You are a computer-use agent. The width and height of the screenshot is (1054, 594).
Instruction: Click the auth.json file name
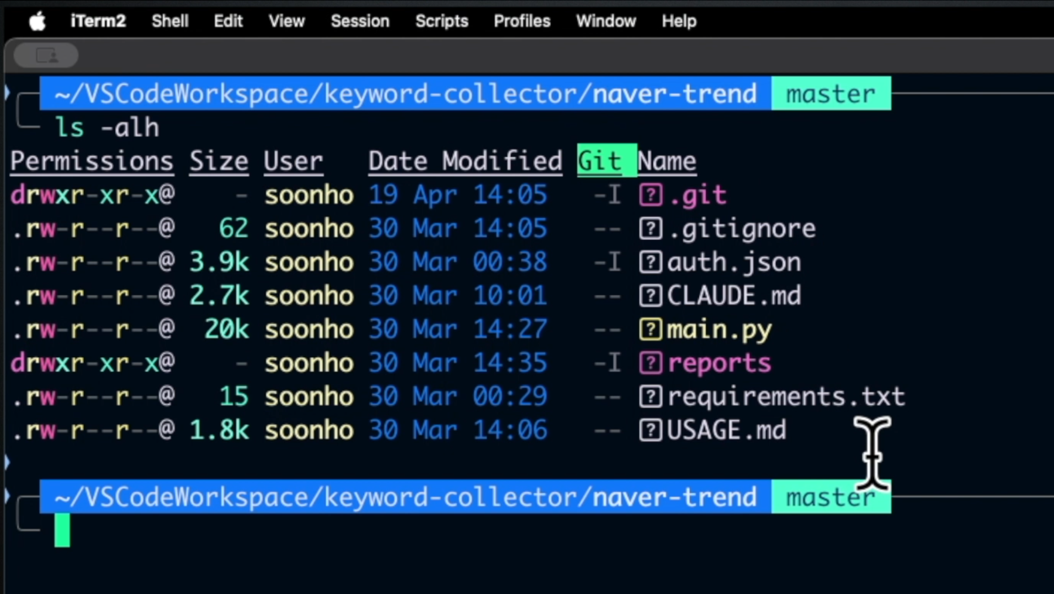(734, 262)
